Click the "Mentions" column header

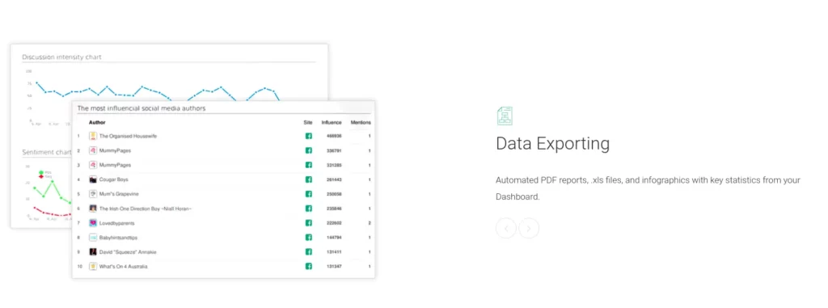(361, 123)
